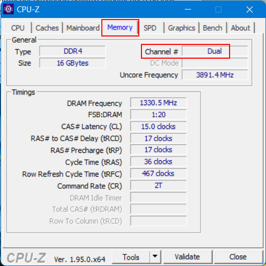Screen dimensions: 266x266
Task: Click the Ver. 1.95.0.x64 version text
Action: tap(80, 259)
